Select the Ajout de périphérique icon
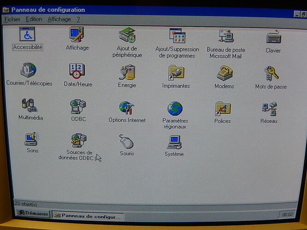Image resolution: width=307 pixels, height=230 pixels. [x=127, y=35]
